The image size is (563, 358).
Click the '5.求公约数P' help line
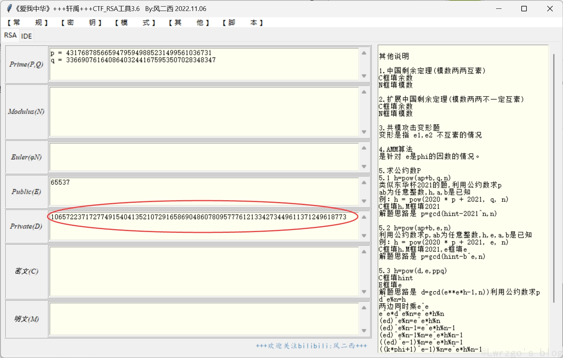click(400, 171)
